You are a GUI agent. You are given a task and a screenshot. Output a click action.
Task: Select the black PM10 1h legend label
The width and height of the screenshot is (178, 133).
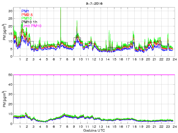[x=29, y=22]
